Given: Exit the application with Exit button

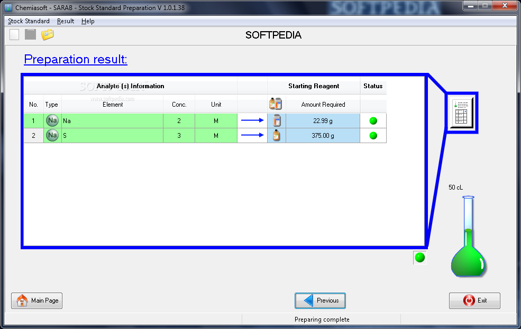Looking at the screenshot, I should [474, 300].
